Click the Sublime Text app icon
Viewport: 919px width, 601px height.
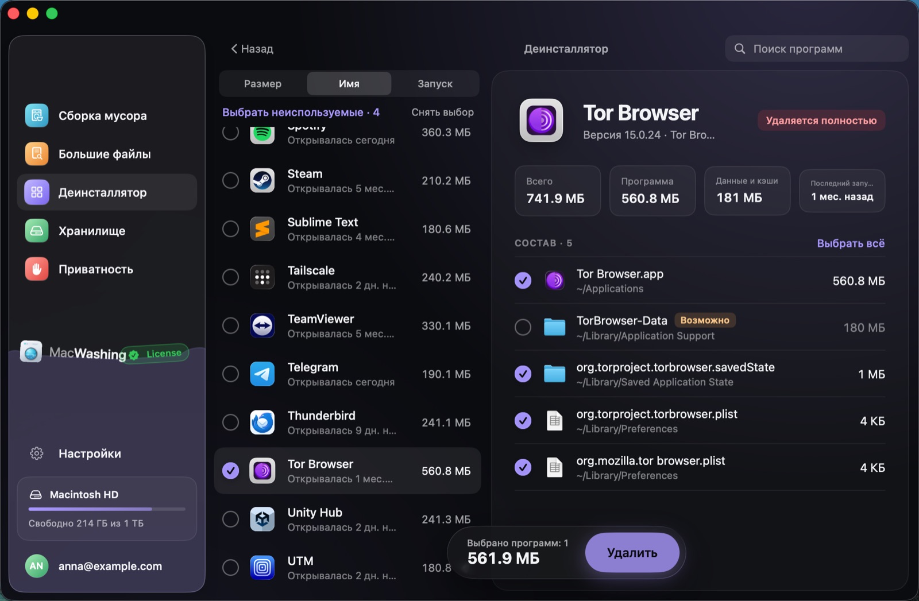(262, 229)
